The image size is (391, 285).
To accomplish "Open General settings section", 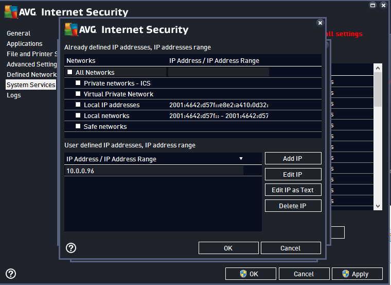I will click(x=19, y=33).
